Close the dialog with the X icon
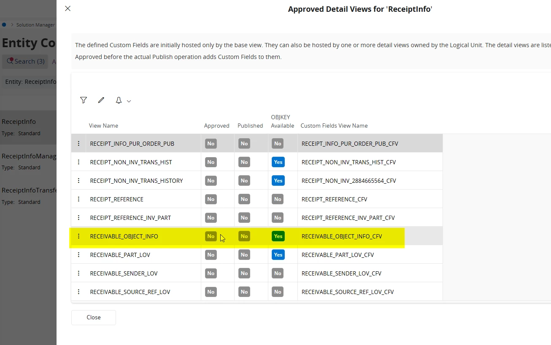This screenshot has height=345, width=551. [68, 8]
